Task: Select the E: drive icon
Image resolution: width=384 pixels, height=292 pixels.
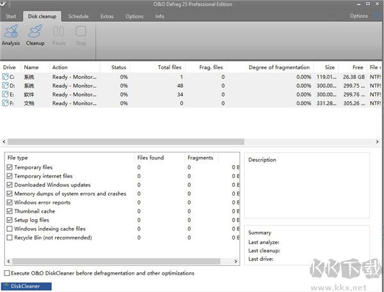Action: coord(7,95)
